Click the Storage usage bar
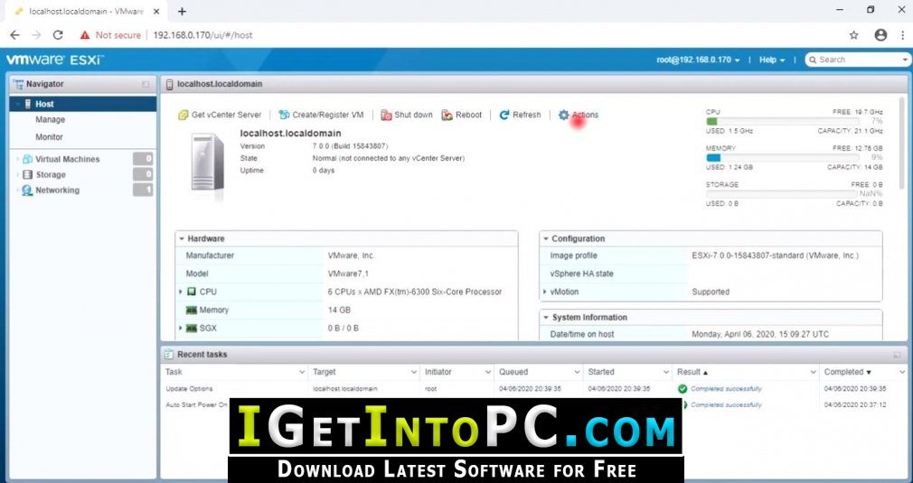 point(782,193)
